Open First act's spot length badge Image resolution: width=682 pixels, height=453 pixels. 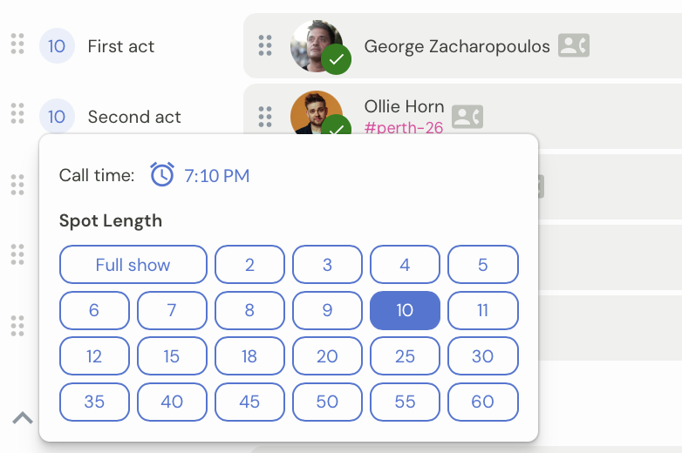tap(57, 46)
